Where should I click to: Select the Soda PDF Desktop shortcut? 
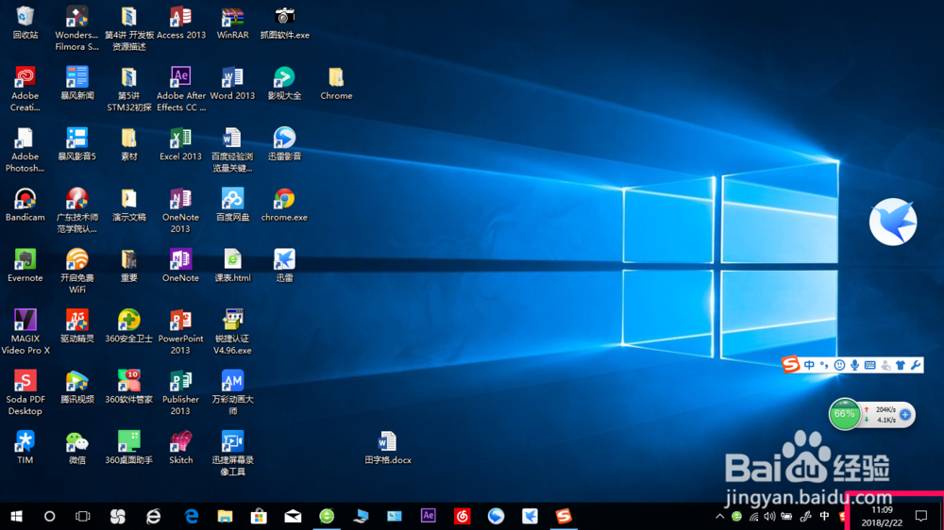[x=25, y=393]
